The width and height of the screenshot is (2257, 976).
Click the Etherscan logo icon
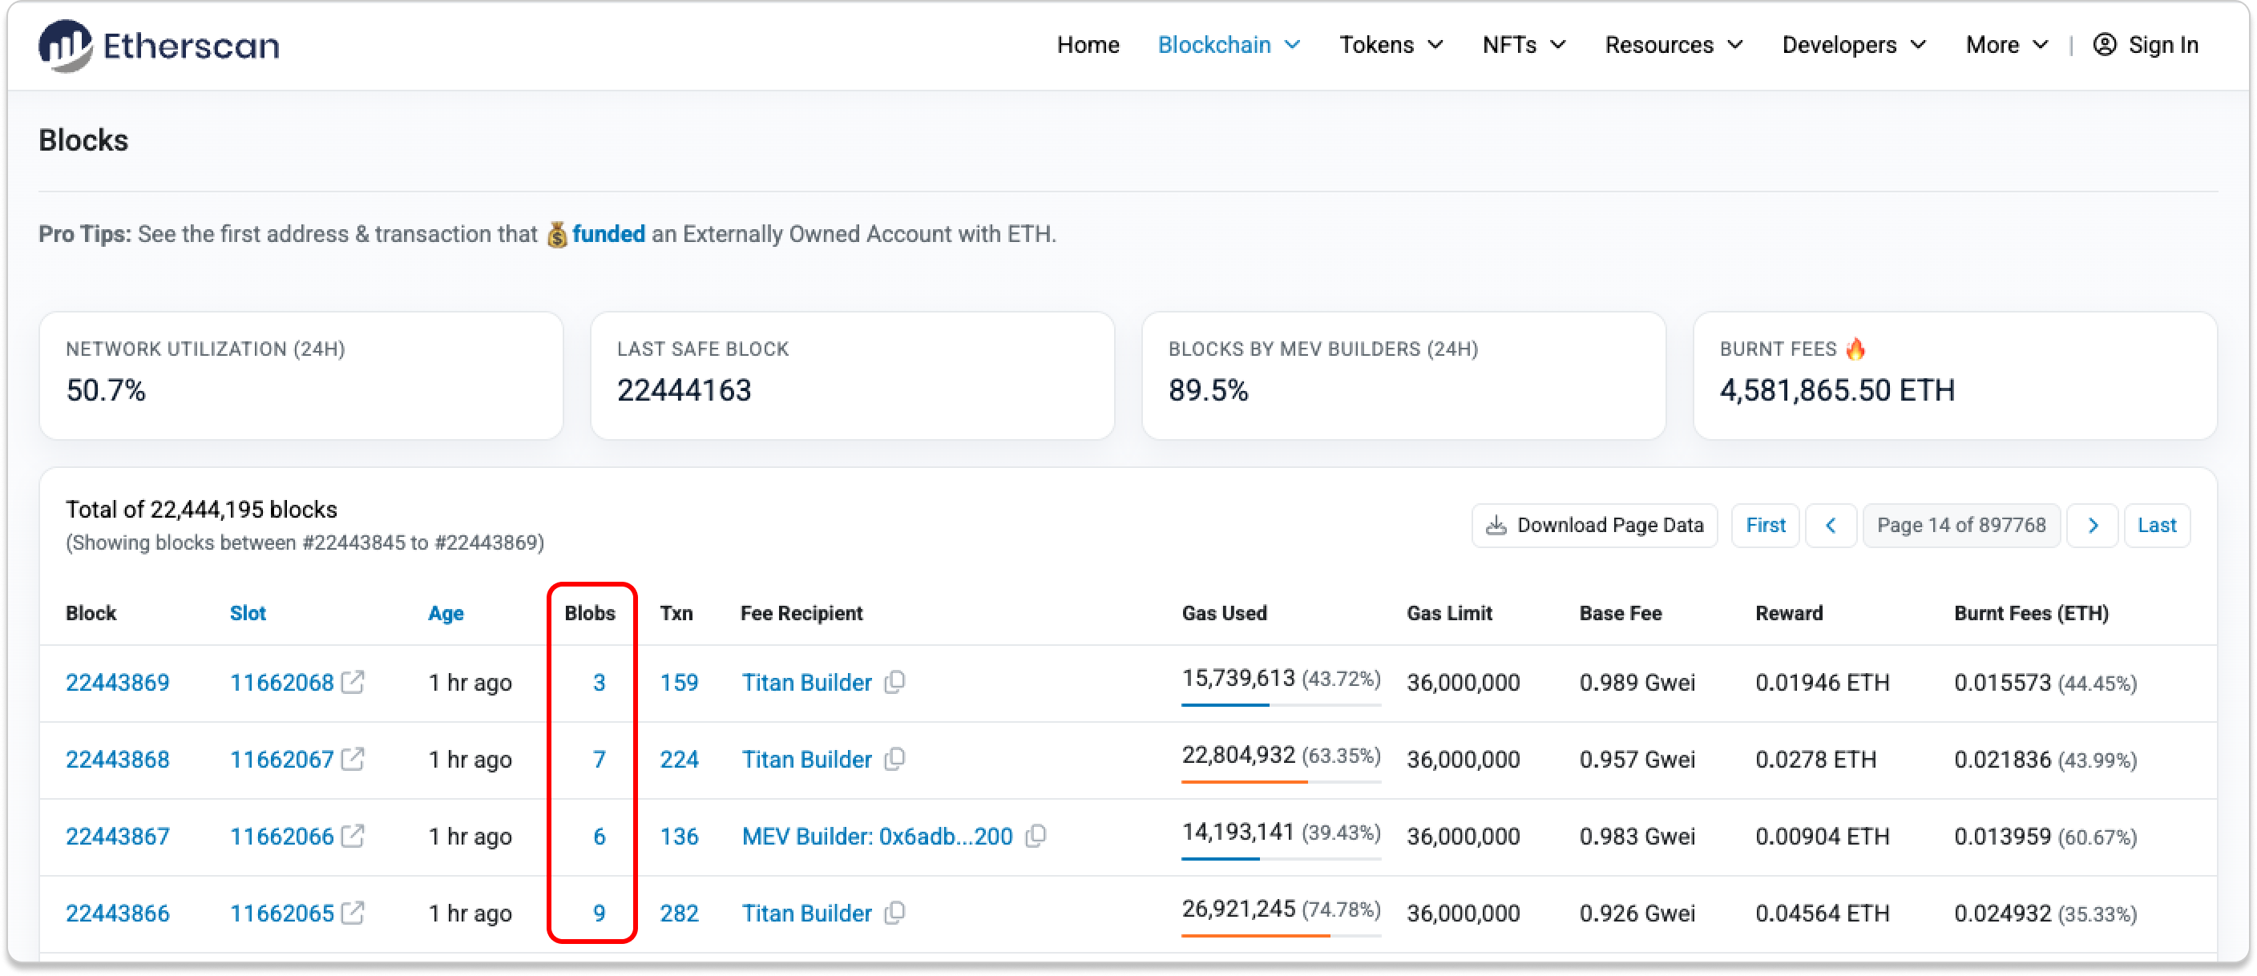[x=65, y=46]
